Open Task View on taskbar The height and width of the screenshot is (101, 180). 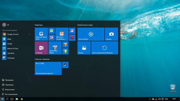coord(12,99)
